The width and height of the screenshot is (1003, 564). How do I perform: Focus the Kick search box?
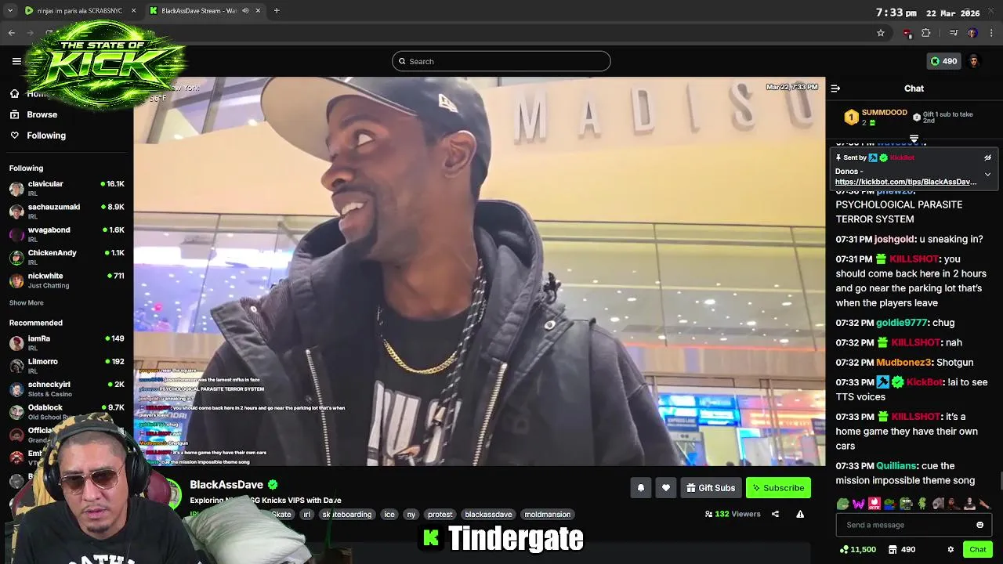pyautogui.click(x=501, y=61)
